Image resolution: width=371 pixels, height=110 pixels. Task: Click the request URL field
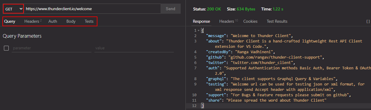click(92, 9)
